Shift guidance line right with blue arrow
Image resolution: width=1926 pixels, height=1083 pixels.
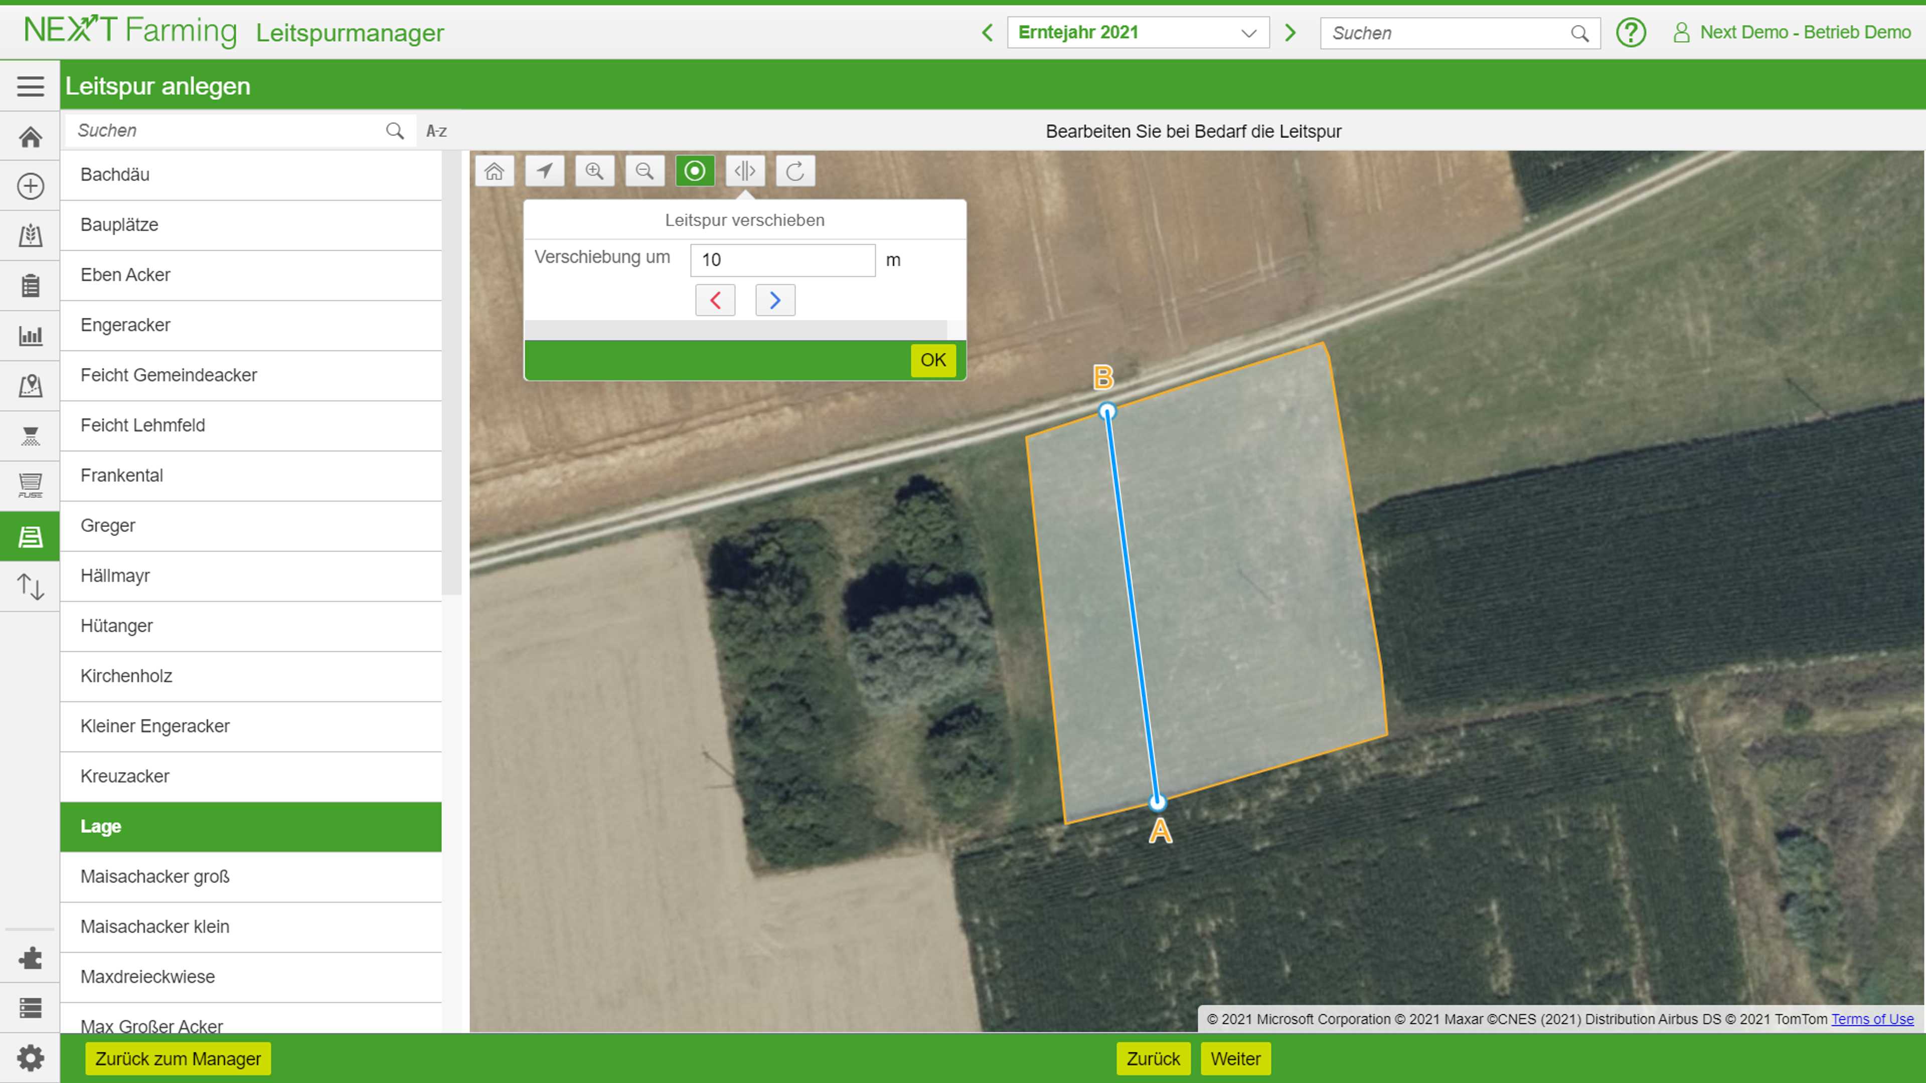tap(774, 300)
